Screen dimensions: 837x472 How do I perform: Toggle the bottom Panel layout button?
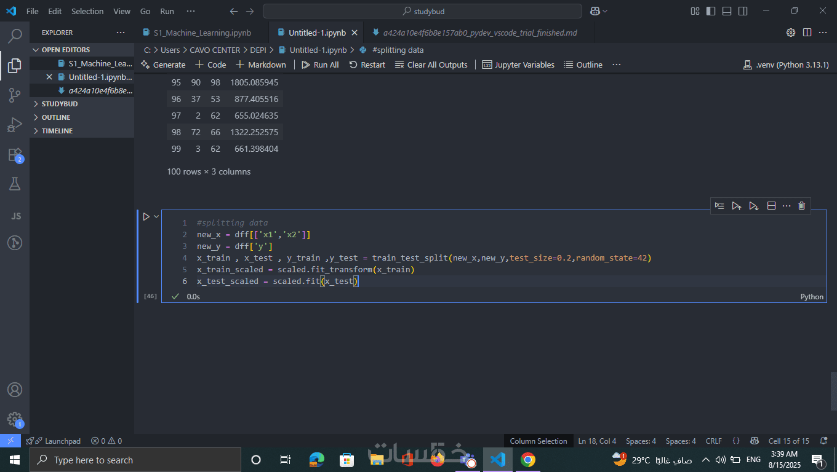[x=727, y=11]
